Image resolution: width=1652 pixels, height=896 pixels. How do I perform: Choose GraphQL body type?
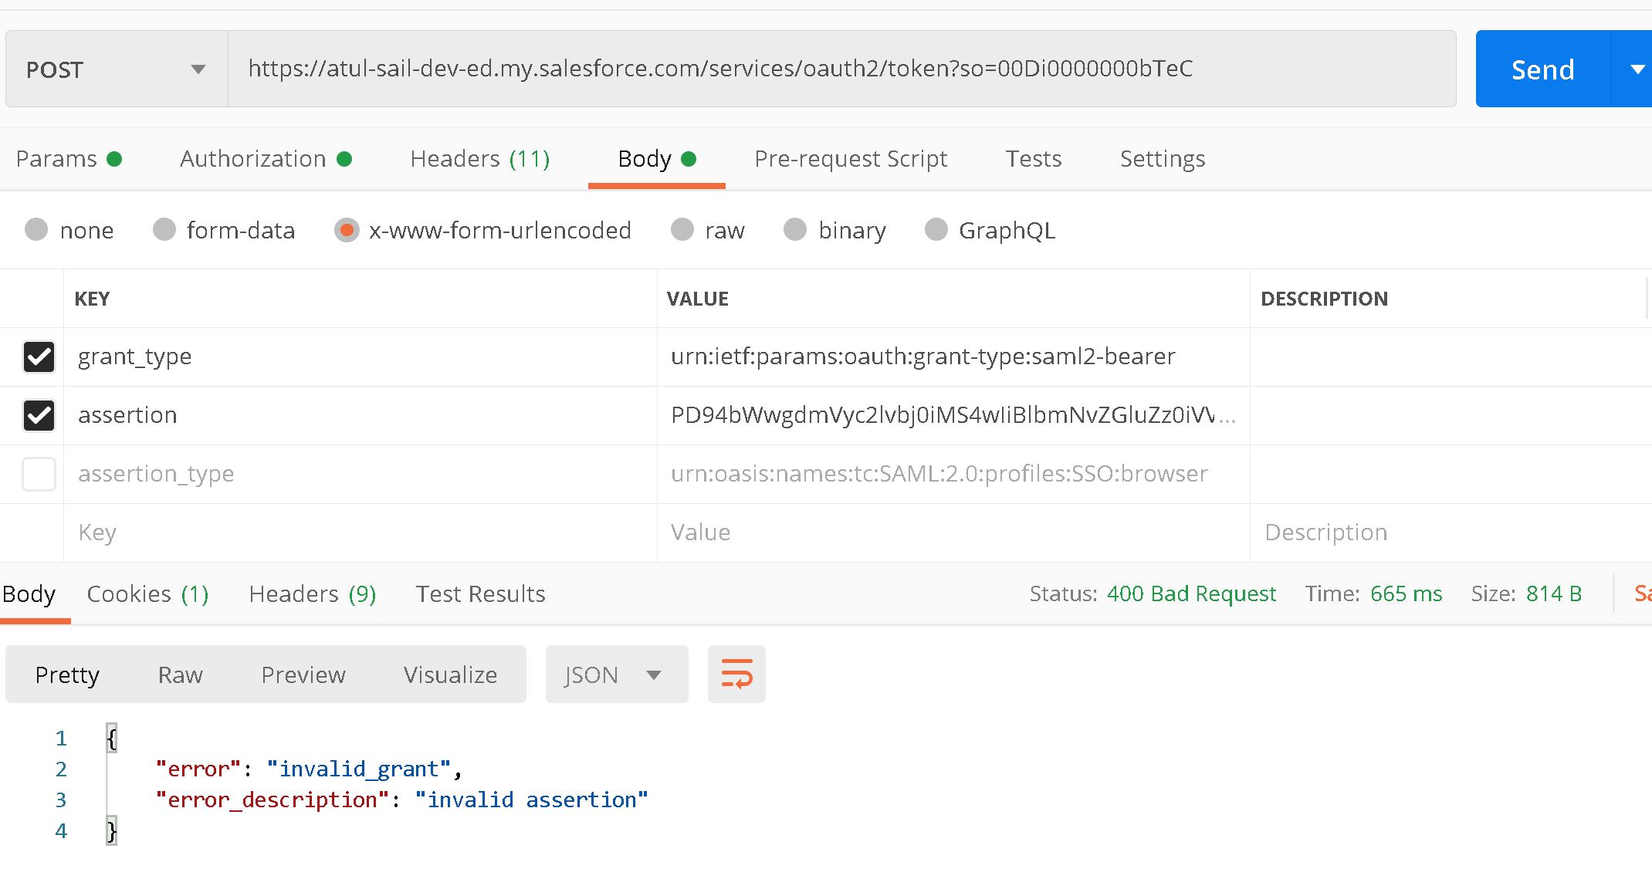tap(936, 230)
